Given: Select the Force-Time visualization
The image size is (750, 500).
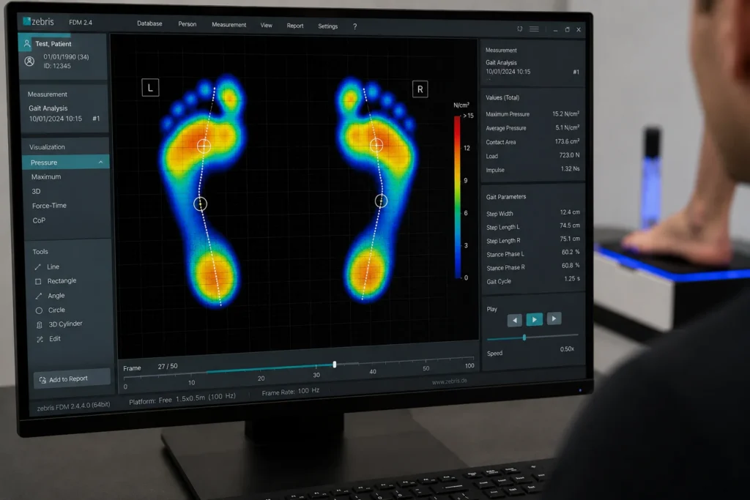Looking at the screenshot, I should [49, 206].
